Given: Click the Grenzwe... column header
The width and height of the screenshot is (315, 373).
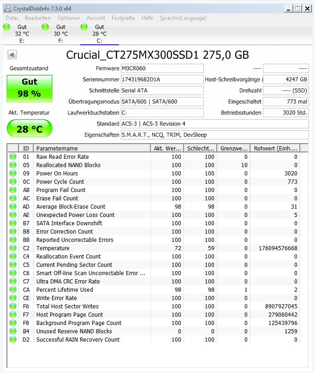Looking at the screenshot, I should 234,148.
